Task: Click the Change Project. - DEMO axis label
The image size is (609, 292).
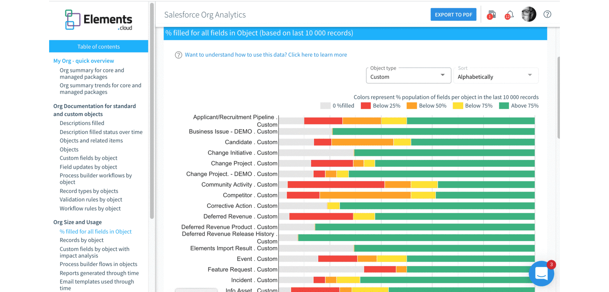Action: click(232, 174)
